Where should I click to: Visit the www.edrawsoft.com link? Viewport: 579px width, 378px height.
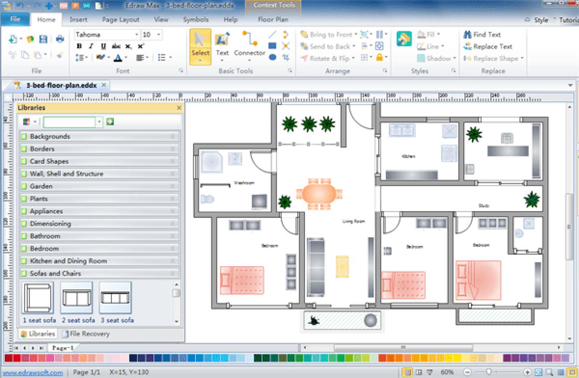tap(32, 372)
